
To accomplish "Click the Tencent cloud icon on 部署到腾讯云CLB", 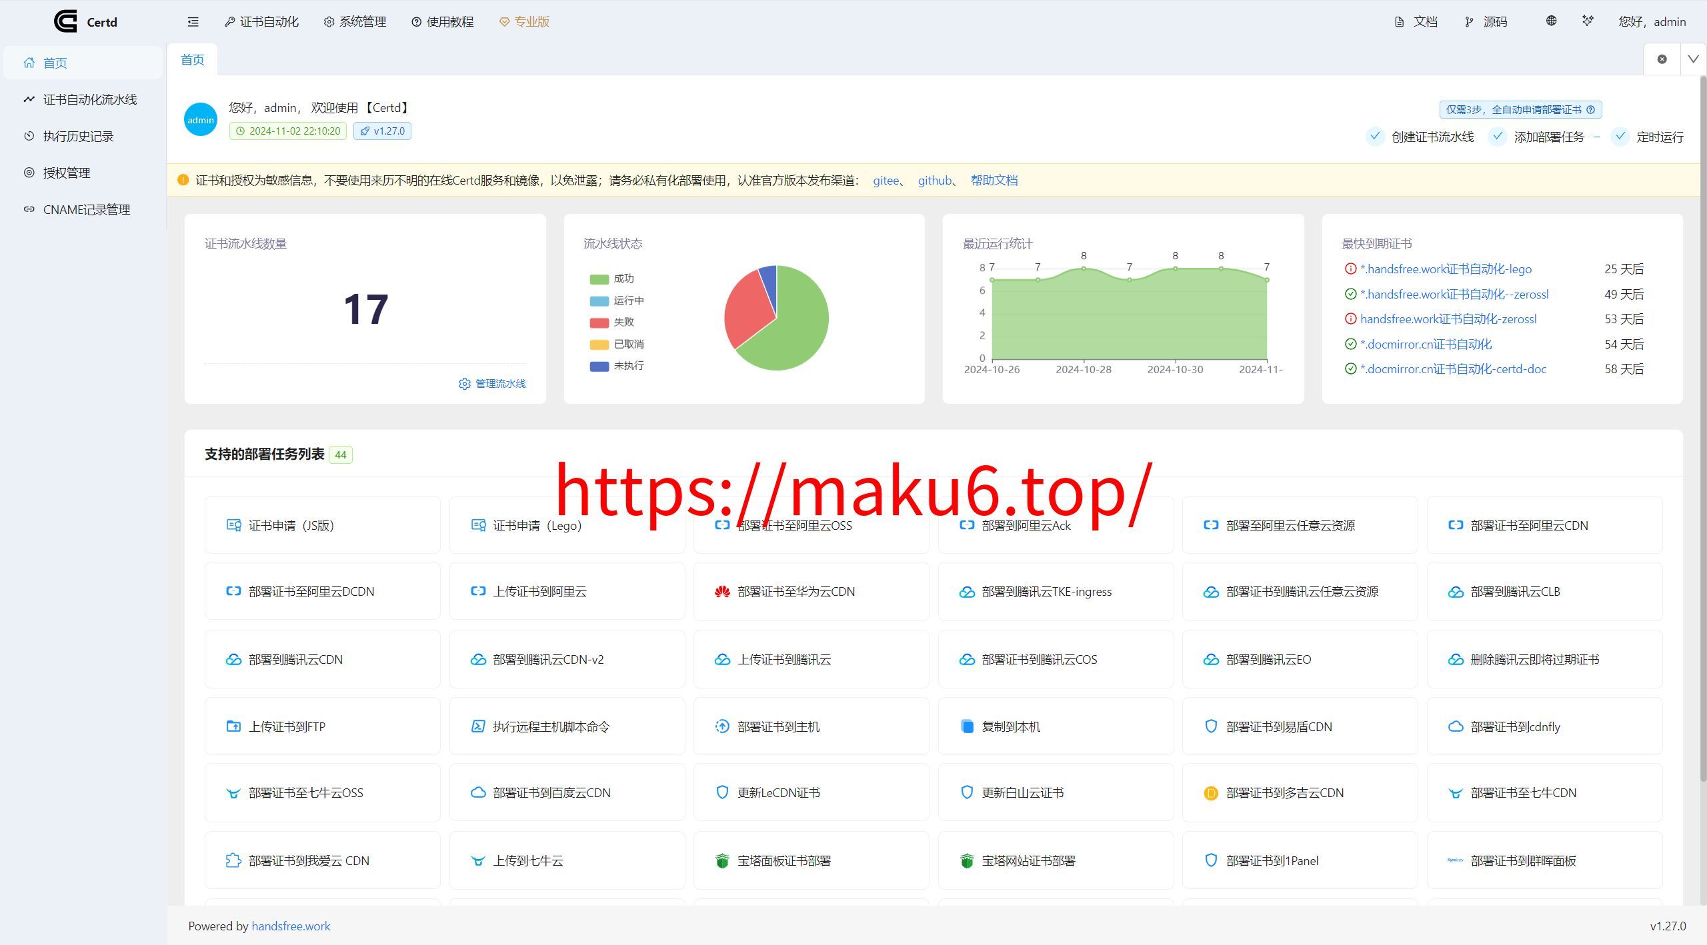I will pyautogui.click(x=1456, y=592).
